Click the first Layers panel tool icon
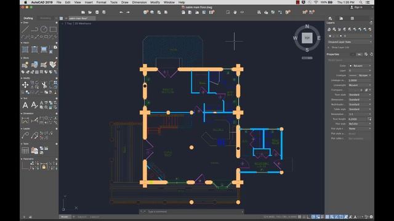The height and width of the screenshot is (221, 394). tap(329, 29)
